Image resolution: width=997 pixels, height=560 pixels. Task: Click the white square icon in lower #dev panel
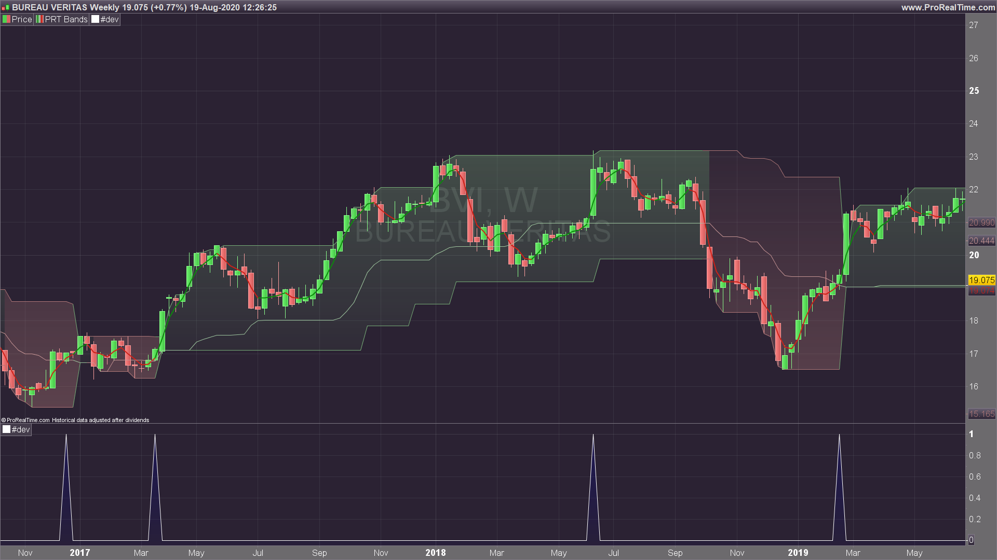(x=6, y=429)
